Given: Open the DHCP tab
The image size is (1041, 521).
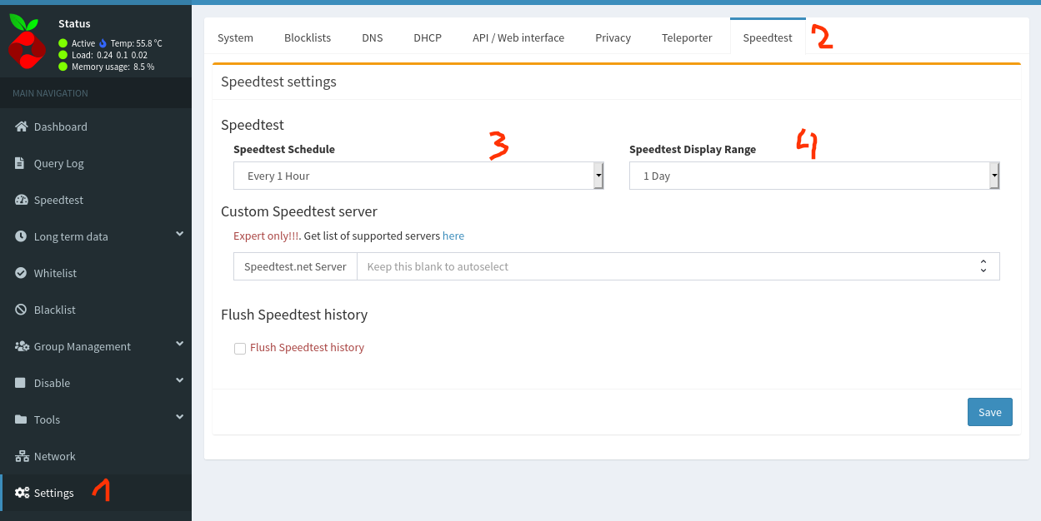Looking at the screenshot, I should 428,37.
